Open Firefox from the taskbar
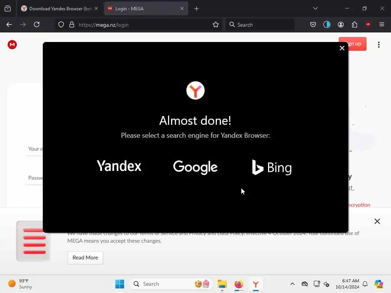 coord(239,284)
